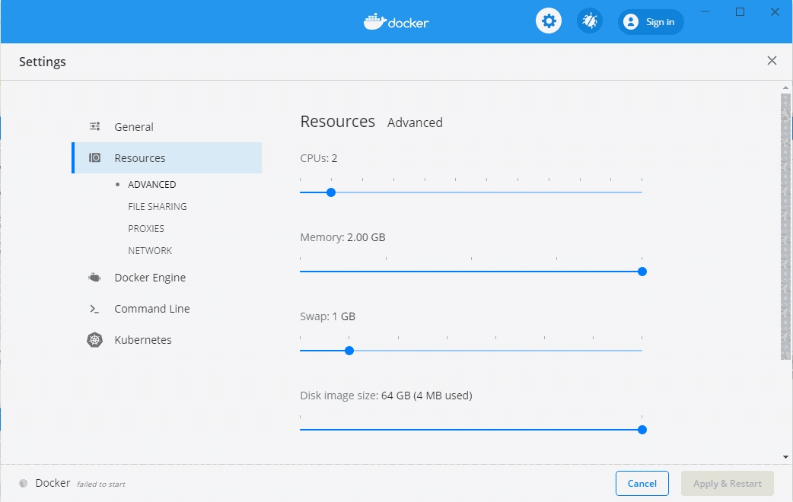Close the Settings dialog with the X
Screen dimensions: 793x502
point(772,60)
